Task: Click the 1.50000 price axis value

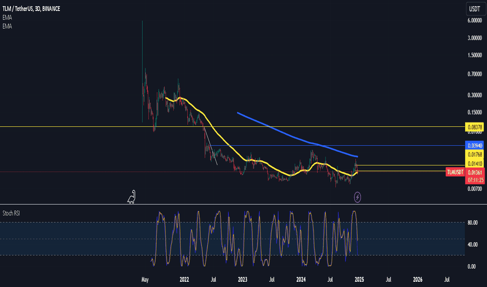Action: 475,55
